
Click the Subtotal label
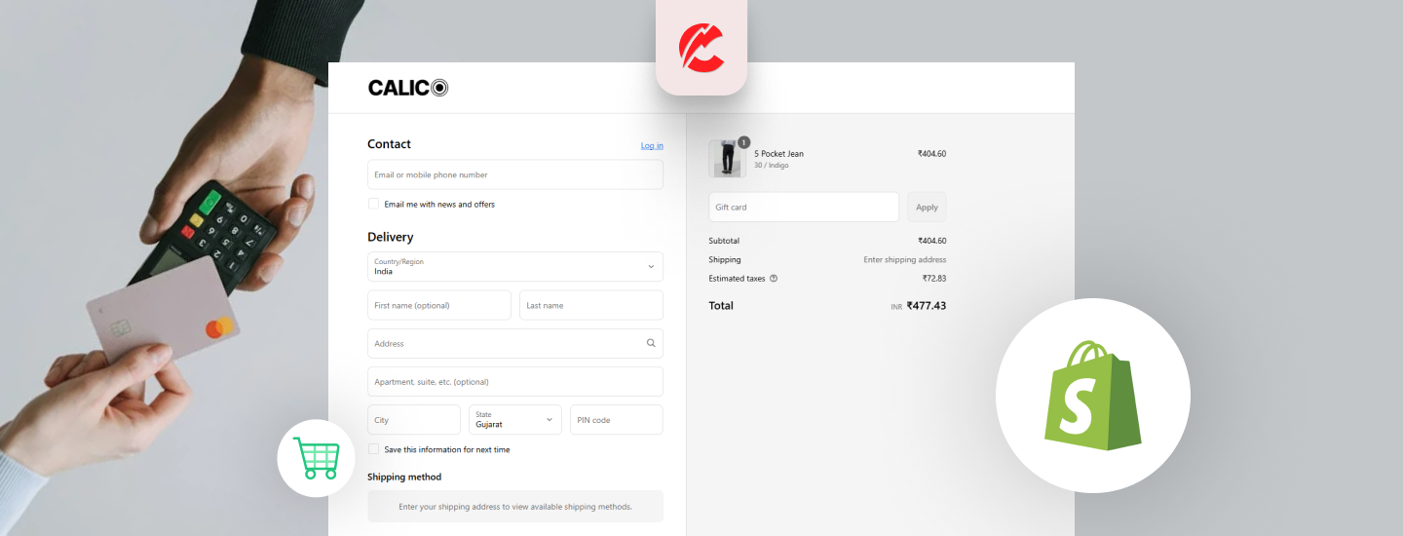click(x=724, y=241)
